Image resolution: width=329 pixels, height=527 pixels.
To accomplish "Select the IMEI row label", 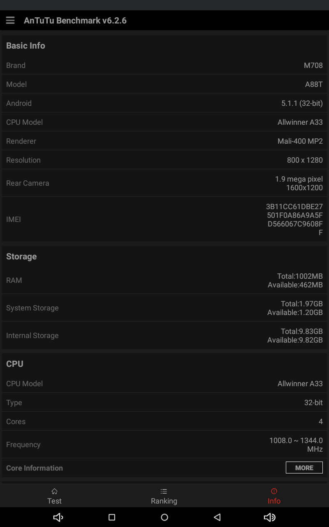I will 14,219.
